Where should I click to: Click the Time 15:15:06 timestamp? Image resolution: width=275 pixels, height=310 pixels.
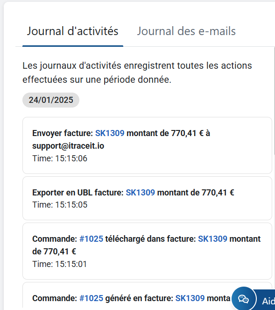click(x=60, y=159)
